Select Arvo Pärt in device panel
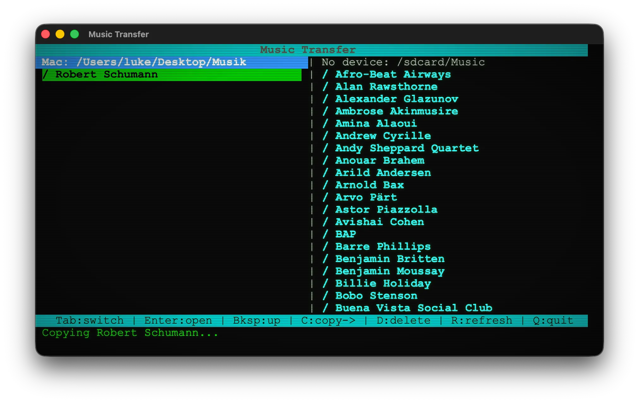 click(365, 197)
